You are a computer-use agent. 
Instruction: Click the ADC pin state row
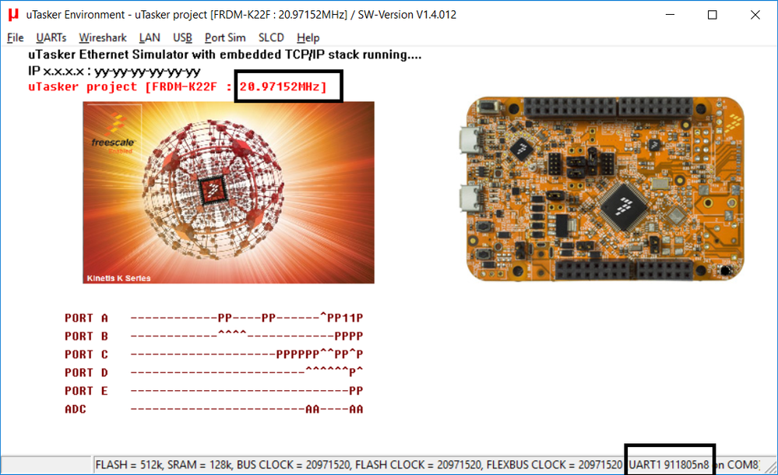coord(214,409)
